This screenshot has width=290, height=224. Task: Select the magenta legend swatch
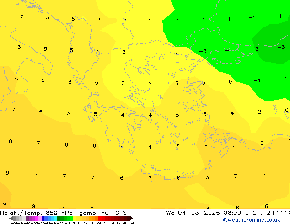coord(37,218)
